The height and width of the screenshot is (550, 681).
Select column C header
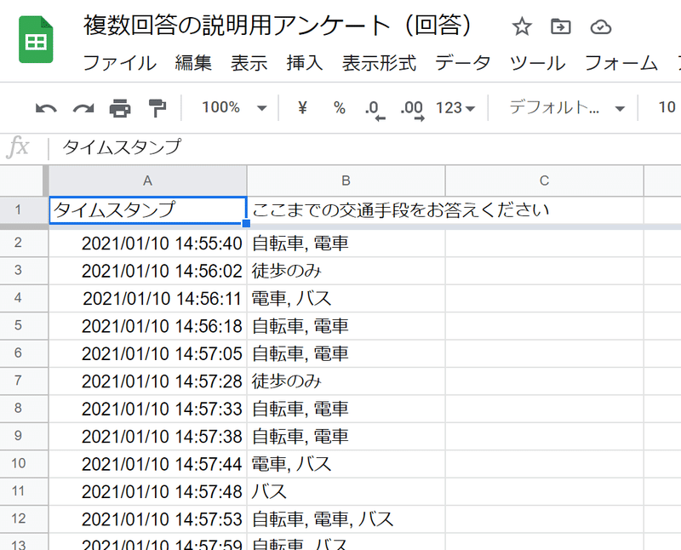544,180
